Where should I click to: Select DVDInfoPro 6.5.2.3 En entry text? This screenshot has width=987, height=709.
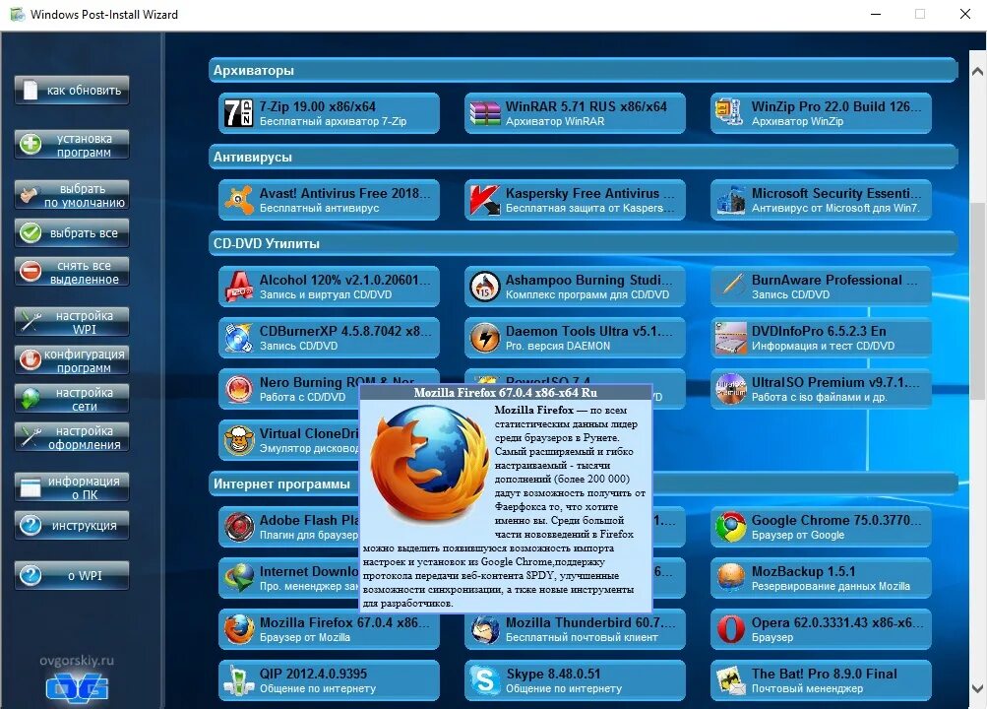pyautogui.click(x=819, y=331)
